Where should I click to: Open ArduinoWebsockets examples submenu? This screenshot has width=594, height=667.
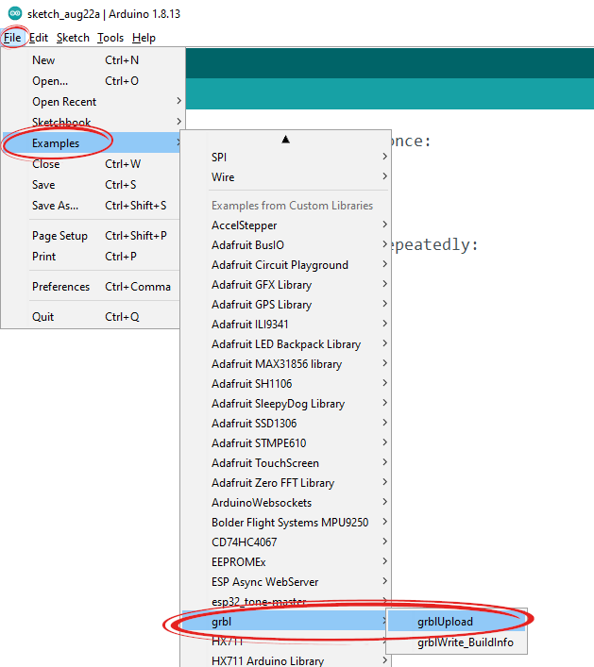[x=286, y=503]
